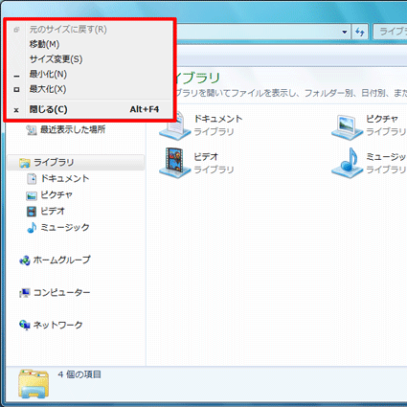Open ホームグループ in navigation pane
The height and width of the screenshot is (407, 407).
click(x=61, y=260)
